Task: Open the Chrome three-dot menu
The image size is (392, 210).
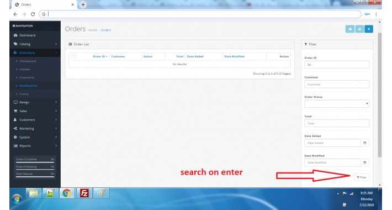Action: [376, 14]
